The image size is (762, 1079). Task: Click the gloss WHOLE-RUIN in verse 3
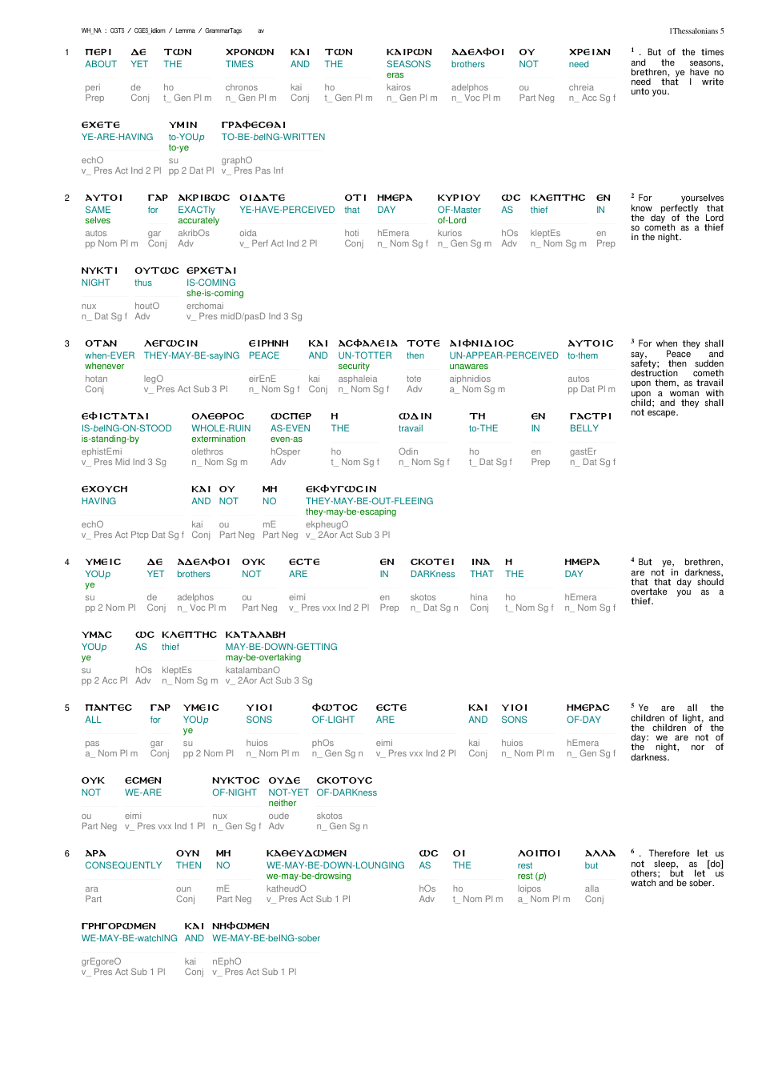tap(221, 428)
